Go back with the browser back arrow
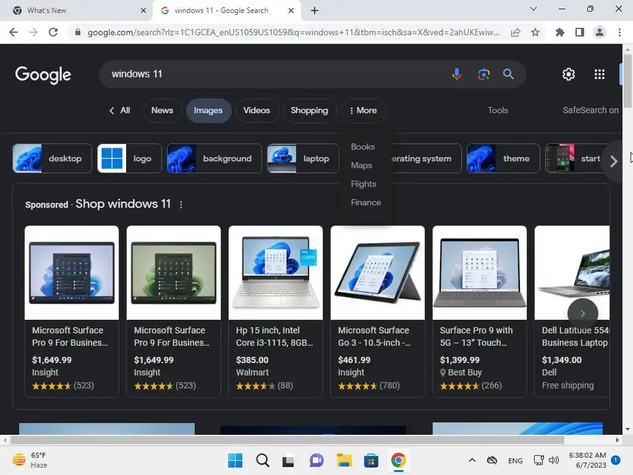This screenshot has width=633, height=475. tap(14, 32)
